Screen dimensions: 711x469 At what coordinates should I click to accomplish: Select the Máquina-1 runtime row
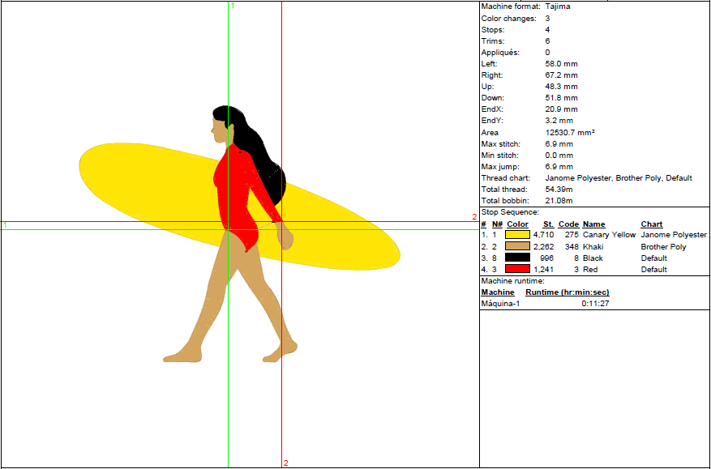point(500,303)
